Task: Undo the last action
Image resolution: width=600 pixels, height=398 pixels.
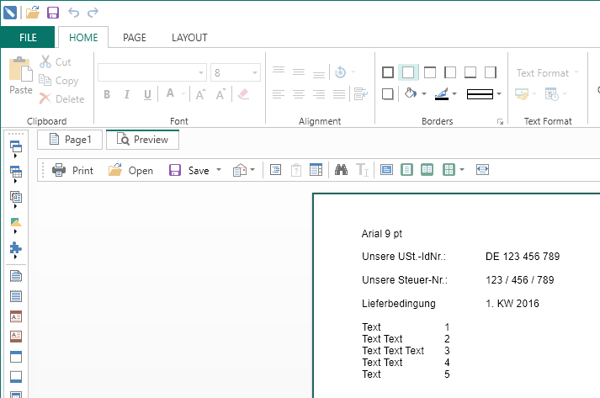Action: pos(73,13)
